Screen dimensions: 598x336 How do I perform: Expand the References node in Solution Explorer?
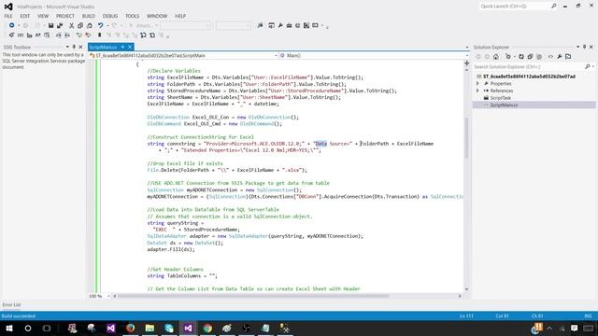click(477, 91)
